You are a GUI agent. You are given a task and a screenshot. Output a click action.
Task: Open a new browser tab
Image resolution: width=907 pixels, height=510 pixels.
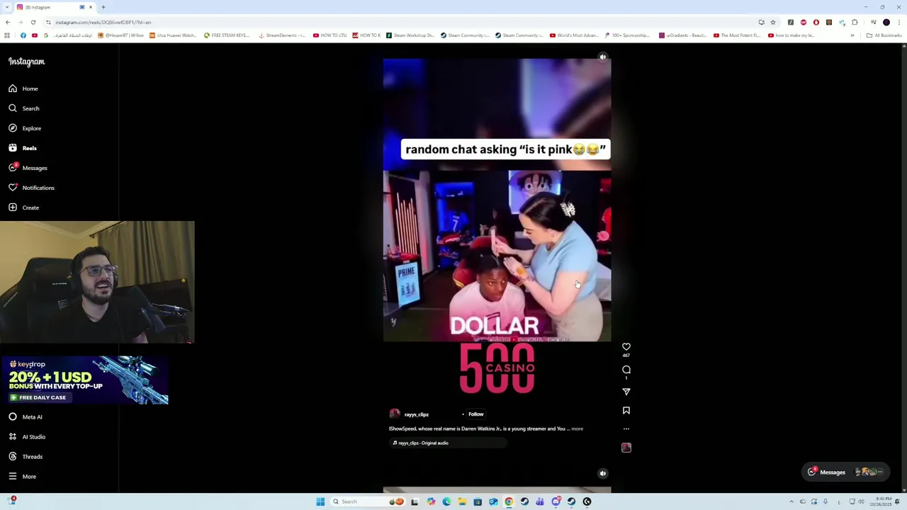pyautogui.click(x=103, y=7)
